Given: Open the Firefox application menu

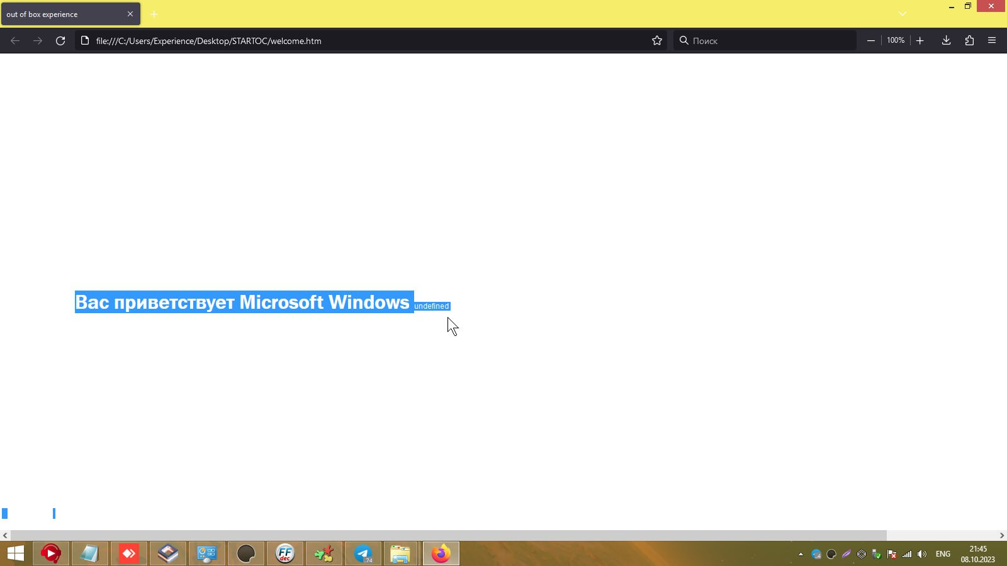Looking at the screenshot, I should point(992,41).
